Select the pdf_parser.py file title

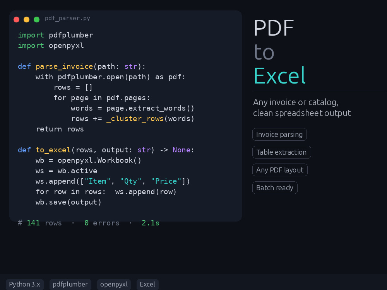point(67,19)
